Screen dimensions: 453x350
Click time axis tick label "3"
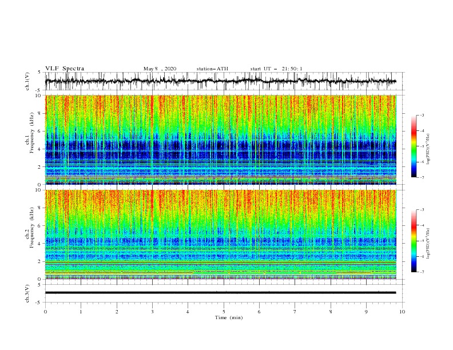click(152, 312)
